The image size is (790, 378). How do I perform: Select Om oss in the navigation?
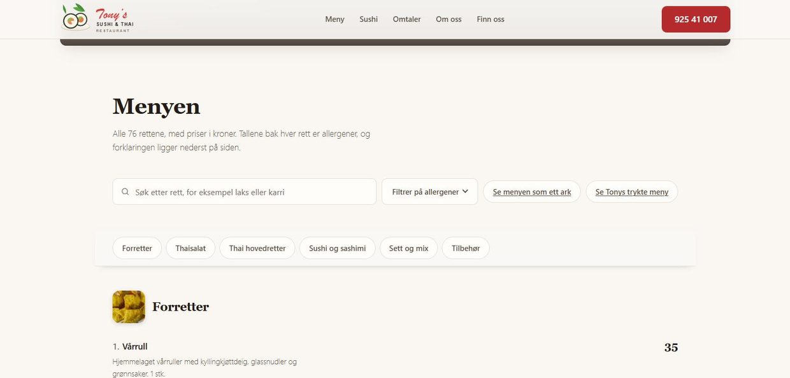(449, 19)
